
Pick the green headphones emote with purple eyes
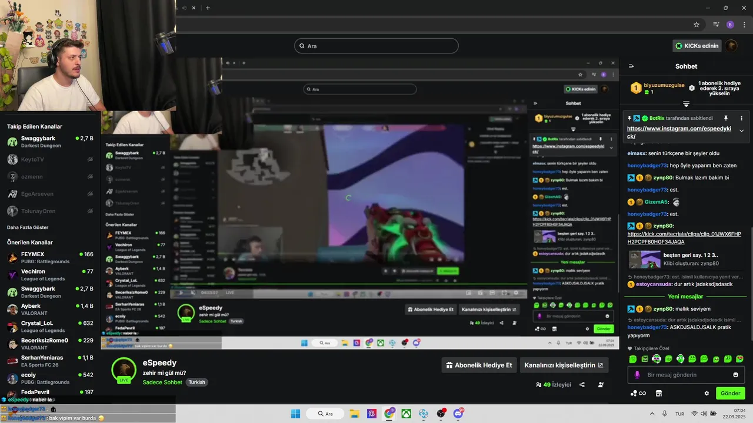pos(657,359)
